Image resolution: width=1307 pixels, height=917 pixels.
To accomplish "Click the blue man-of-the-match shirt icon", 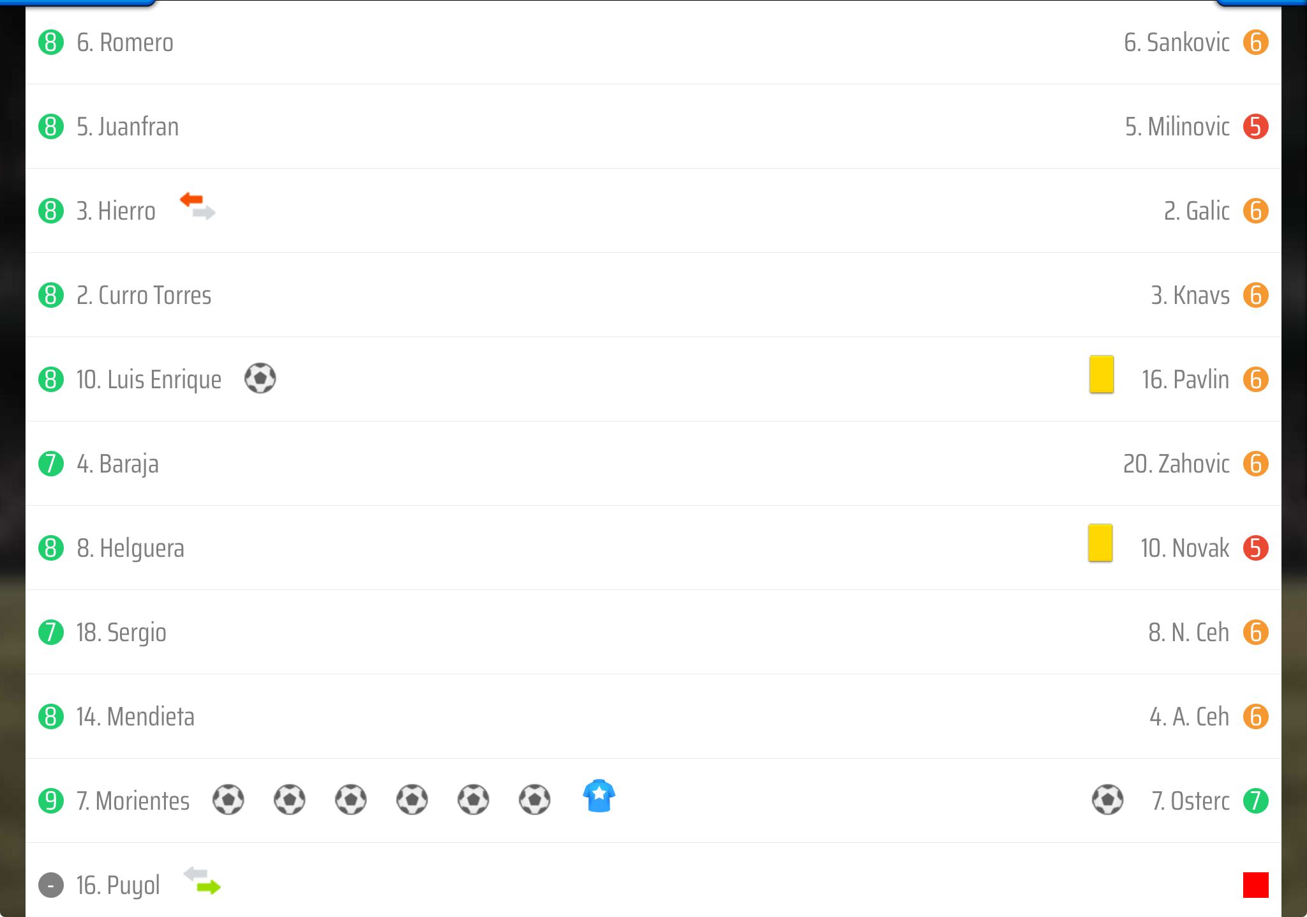I will 599,796.
